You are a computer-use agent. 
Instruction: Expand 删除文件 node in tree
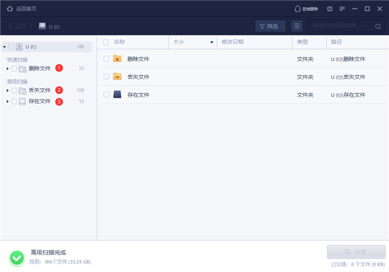click(x=7, y=69)
